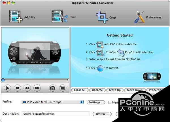Image resolution: width=170 pixels, height=122 pixels.
Task: Select the Crop tool icon
Action: point(102,17)
